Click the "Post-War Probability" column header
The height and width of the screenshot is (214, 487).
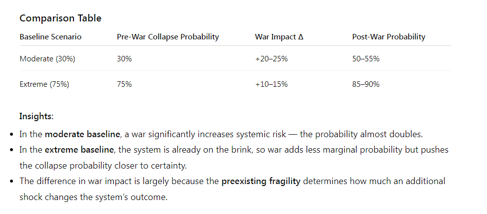(389, 37)
